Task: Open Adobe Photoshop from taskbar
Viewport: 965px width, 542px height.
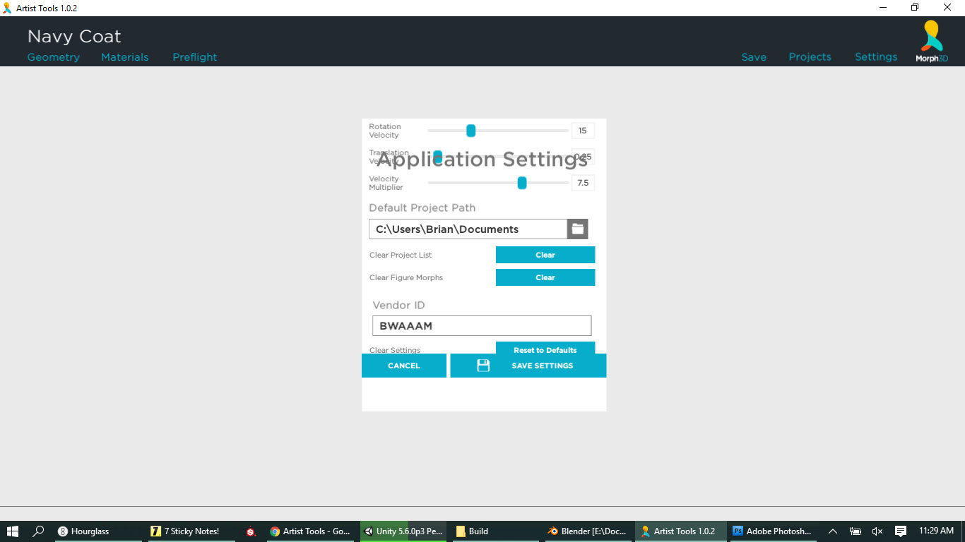Action: (x=772, y=531)
